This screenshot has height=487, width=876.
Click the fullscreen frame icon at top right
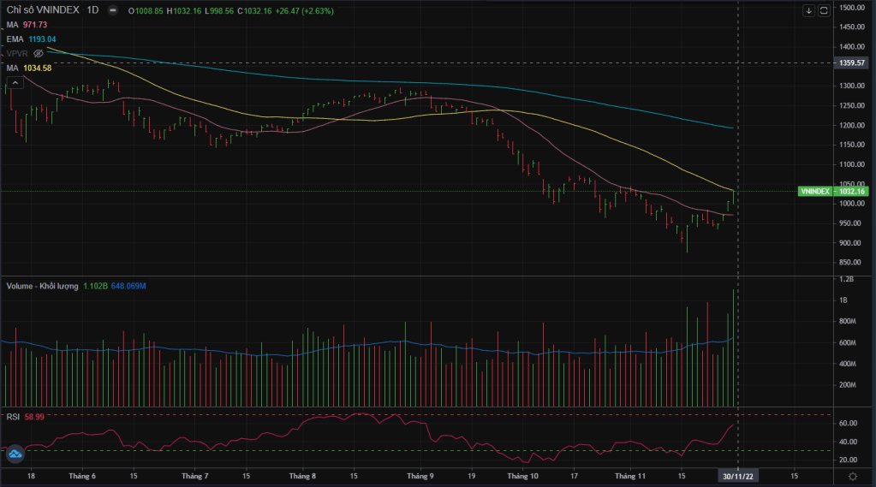pos(824,11)
